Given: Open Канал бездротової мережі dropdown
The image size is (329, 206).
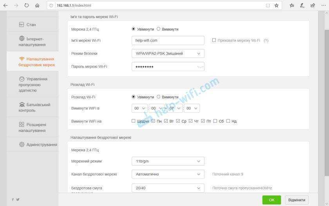Looking at the screenshot, I should (x=168, y=174).
